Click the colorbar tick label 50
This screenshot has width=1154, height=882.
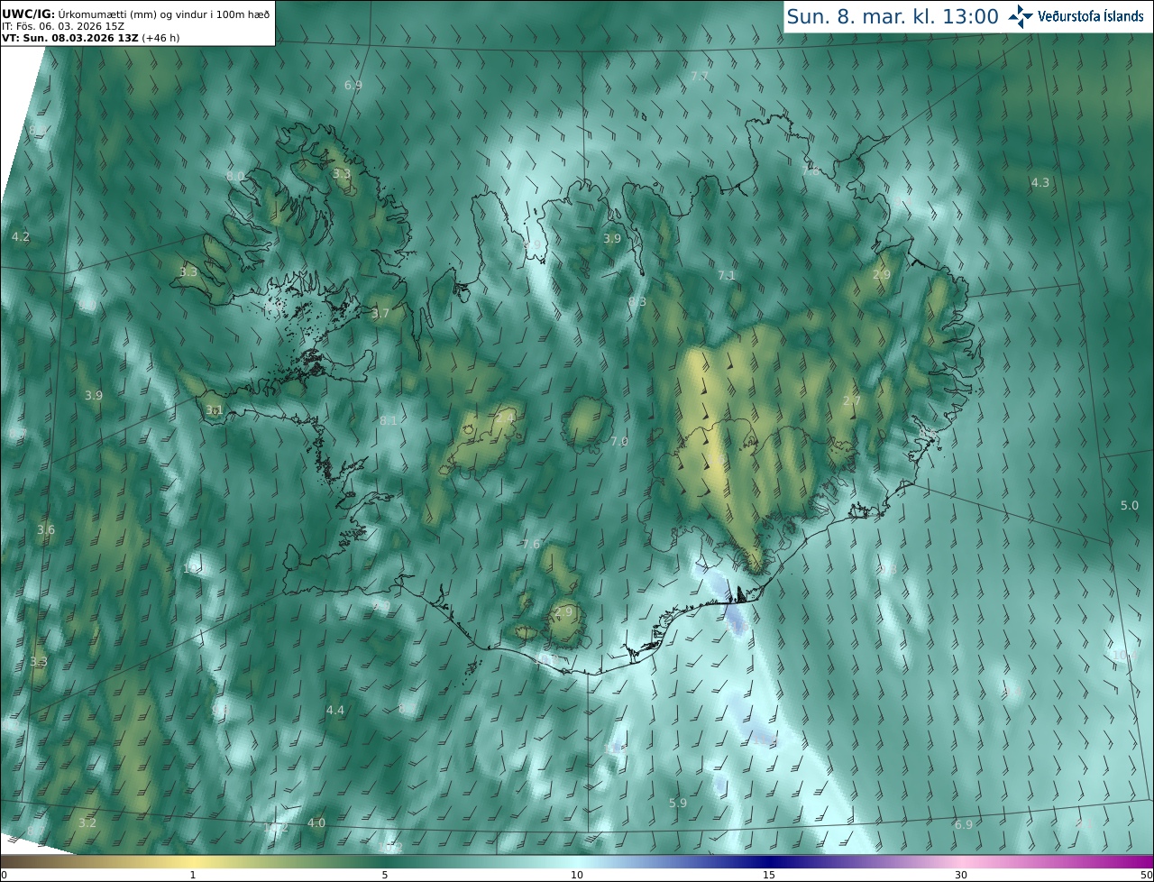coord(1146,875)
